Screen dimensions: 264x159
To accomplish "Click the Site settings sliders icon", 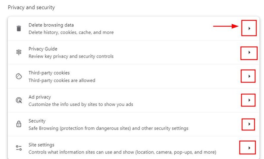I will click(x=19, y=148).
